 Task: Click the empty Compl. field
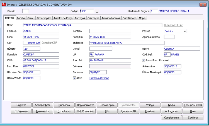click(x=101, y=49)
